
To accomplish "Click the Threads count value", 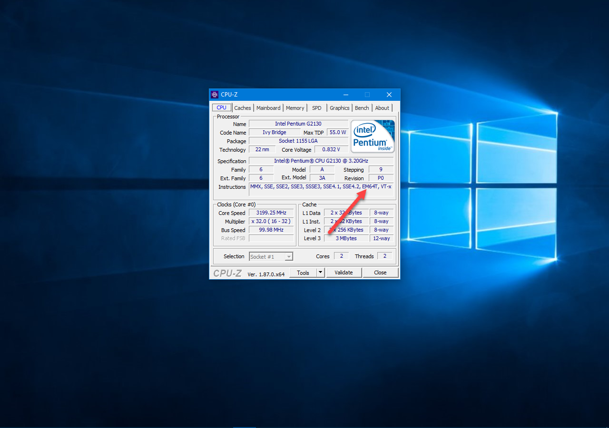I will click(x=385, y=256).
